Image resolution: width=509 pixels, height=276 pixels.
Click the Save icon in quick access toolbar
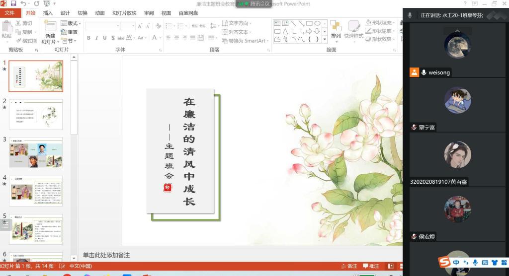[x=13, y=4]
